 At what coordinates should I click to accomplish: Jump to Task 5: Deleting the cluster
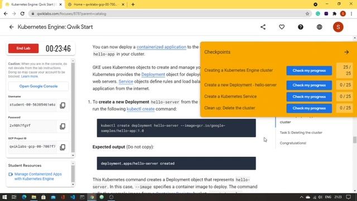301,133
